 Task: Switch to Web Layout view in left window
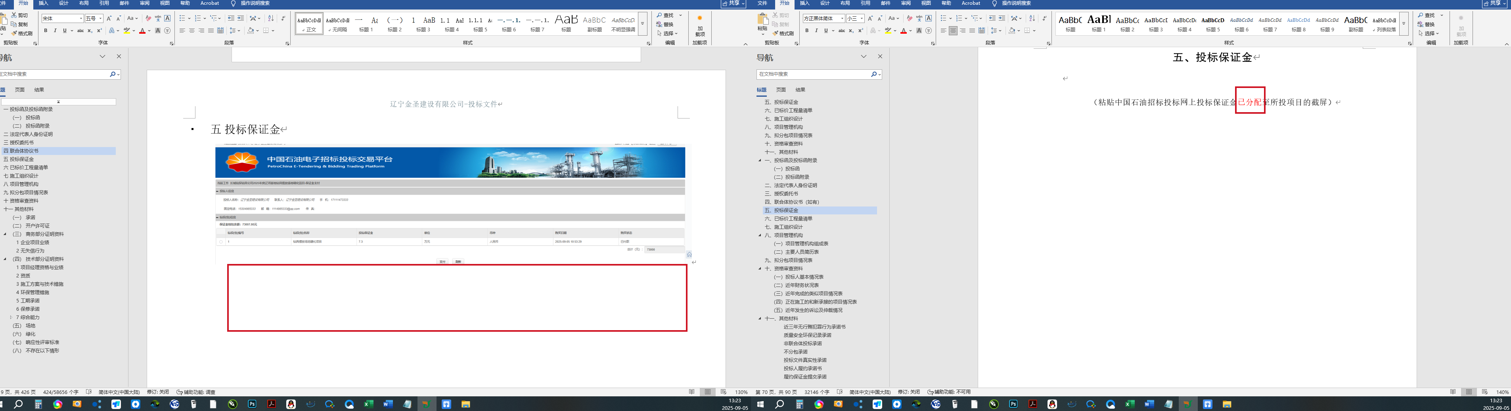[x=723, y=392]
